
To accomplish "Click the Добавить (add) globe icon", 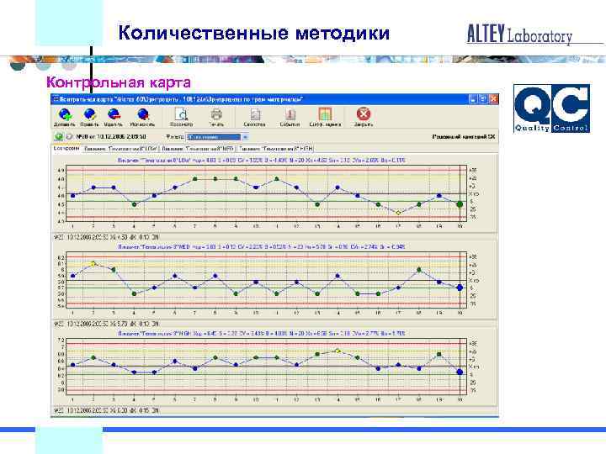I will (65, 114).
